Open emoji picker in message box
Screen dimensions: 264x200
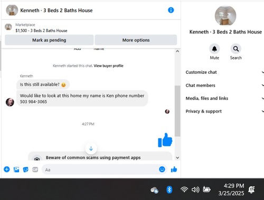(x=162, y=169)
